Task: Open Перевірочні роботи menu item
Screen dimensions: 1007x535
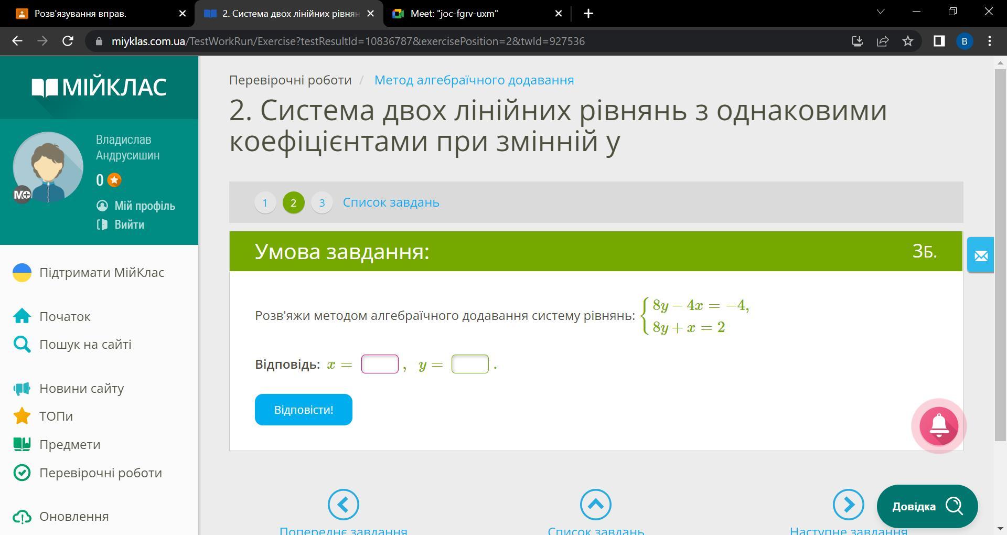Action: [x=101, y=473]
